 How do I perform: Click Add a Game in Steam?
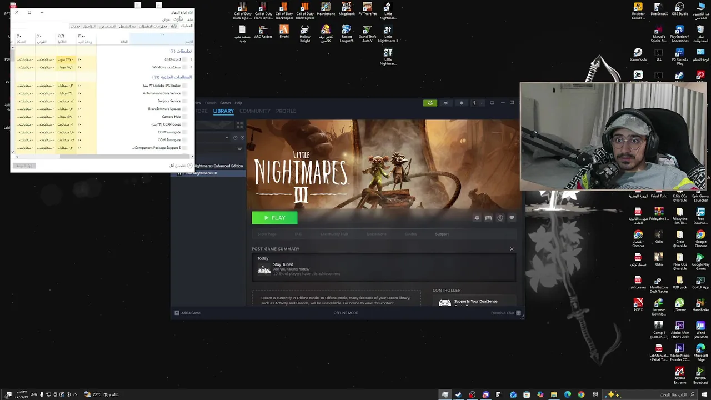pos(187,313)
